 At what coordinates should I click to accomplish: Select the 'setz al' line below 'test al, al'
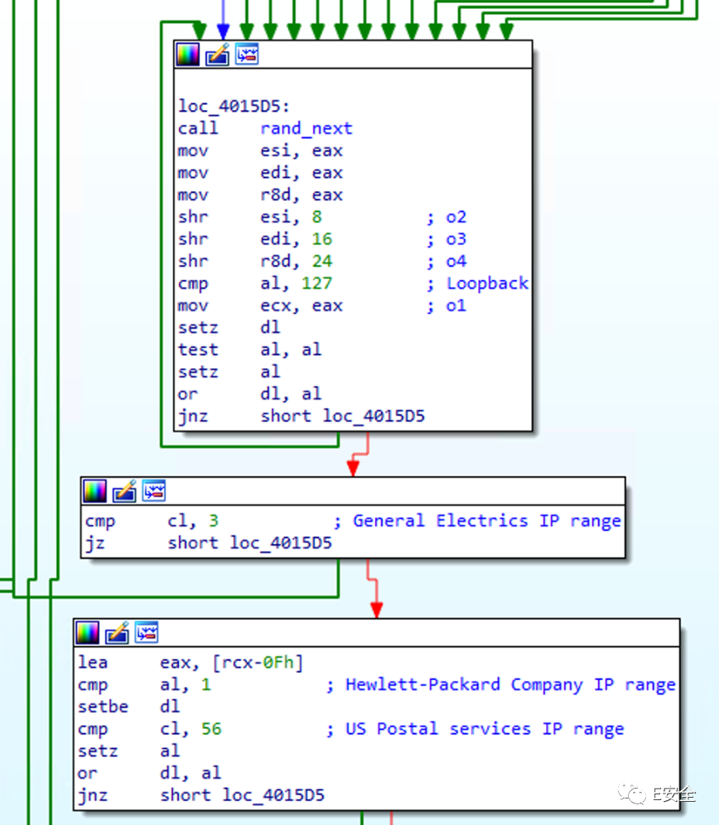[x=229, y=371]
